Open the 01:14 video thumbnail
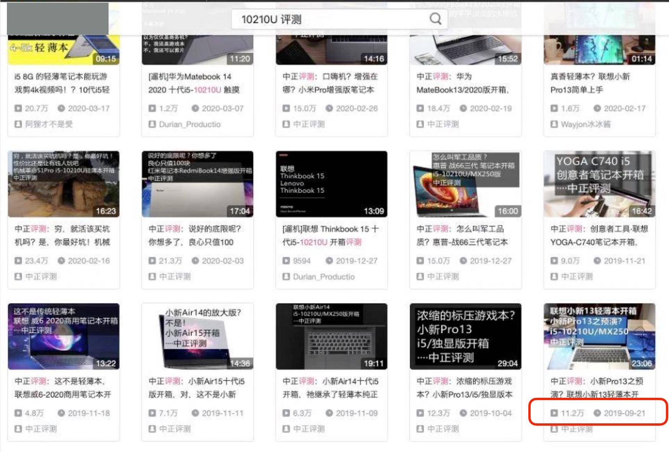 point(599,50)
